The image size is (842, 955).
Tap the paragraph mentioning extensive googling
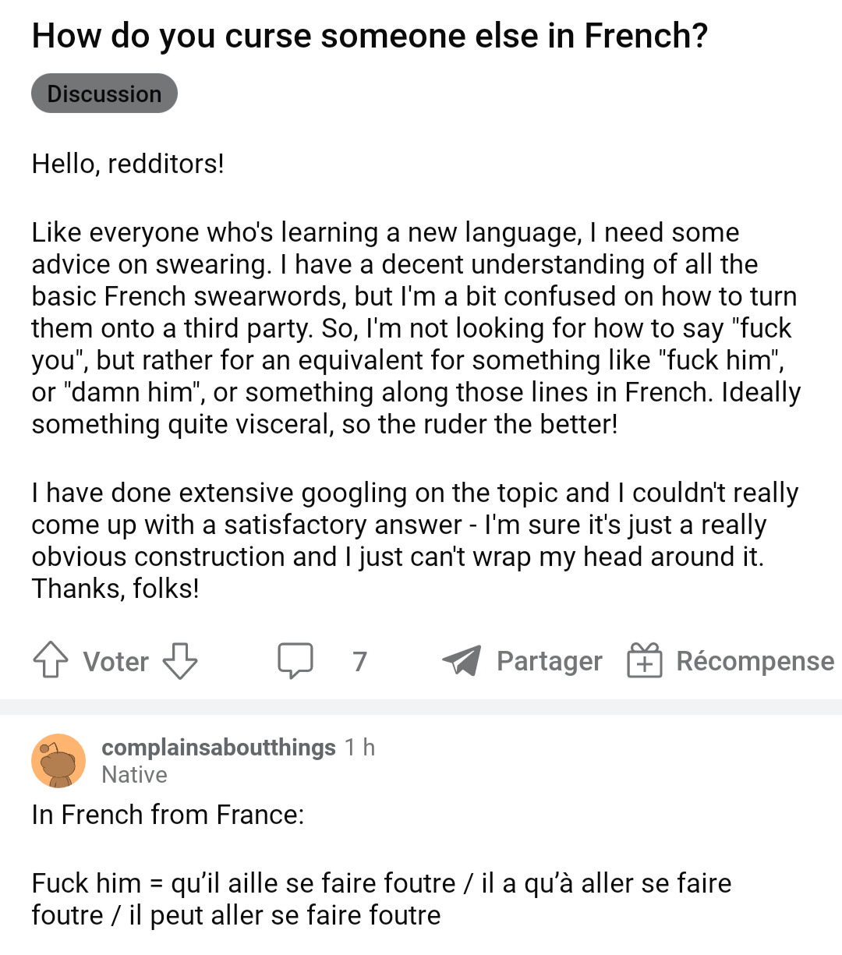point(415,540)
